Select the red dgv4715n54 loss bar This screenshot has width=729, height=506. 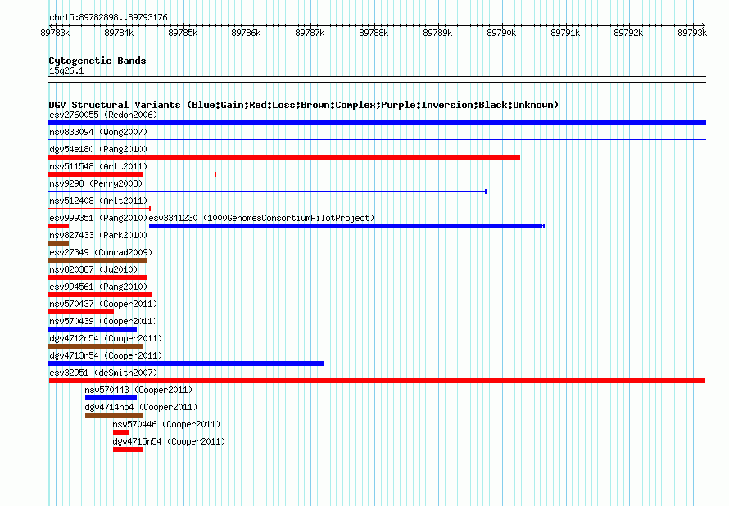click(x=128, y=450)
